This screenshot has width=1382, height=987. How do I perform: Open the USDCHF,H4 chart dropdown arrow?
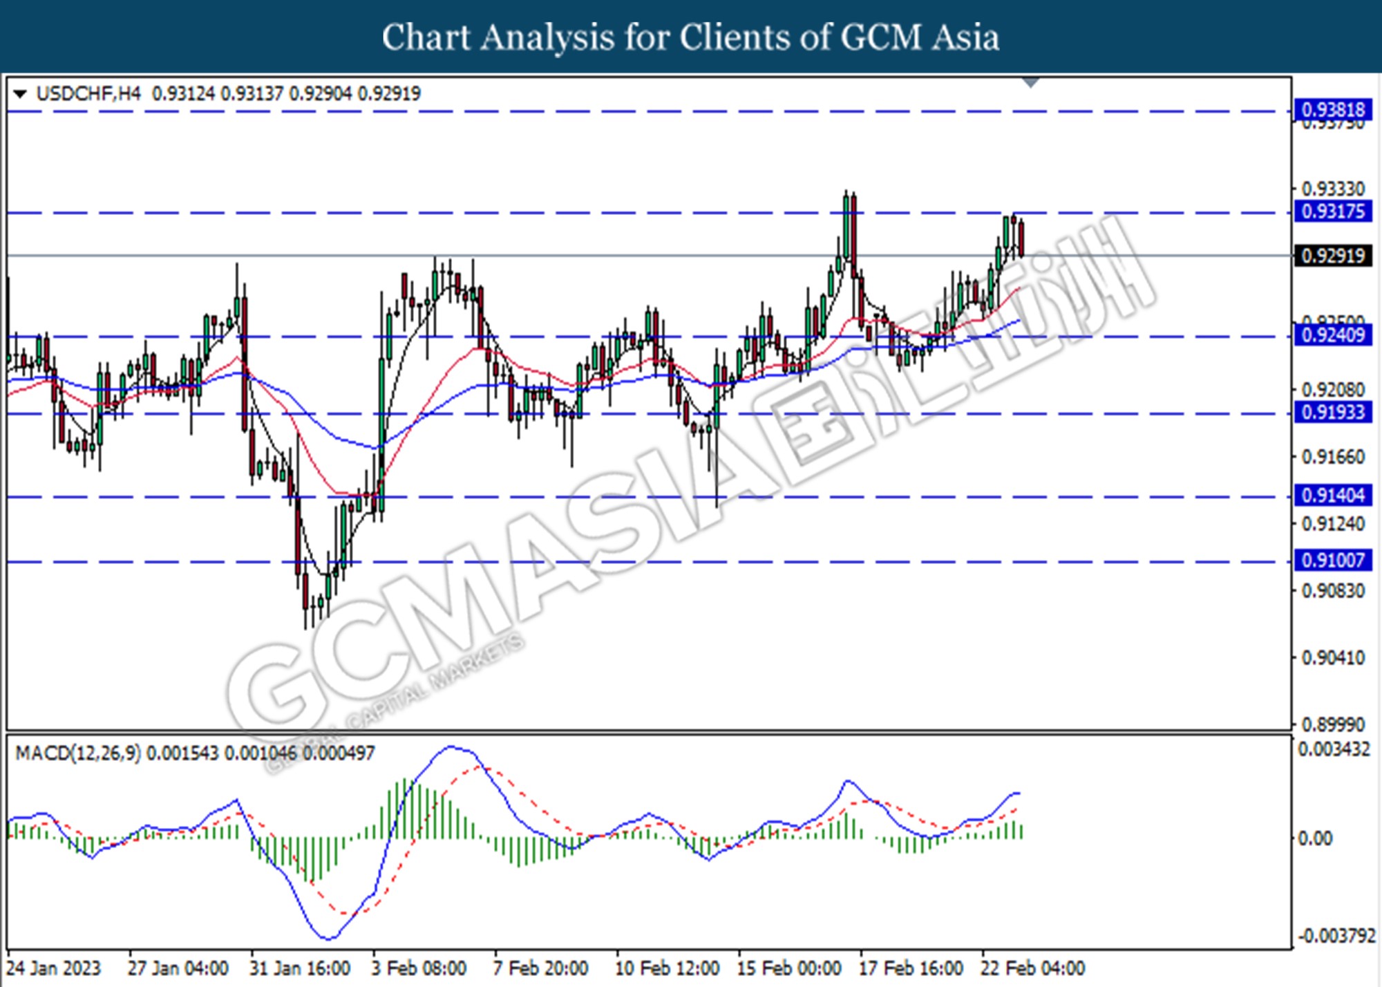[20, 94]
